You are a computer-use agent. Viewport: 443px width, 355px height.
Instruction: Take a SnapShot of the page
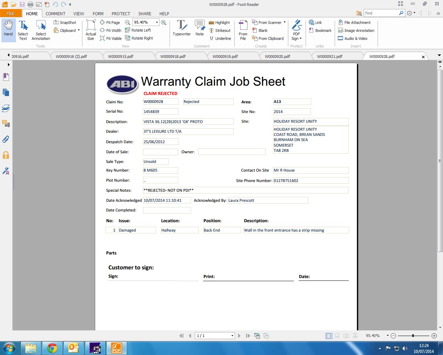(x=65, y=23)
